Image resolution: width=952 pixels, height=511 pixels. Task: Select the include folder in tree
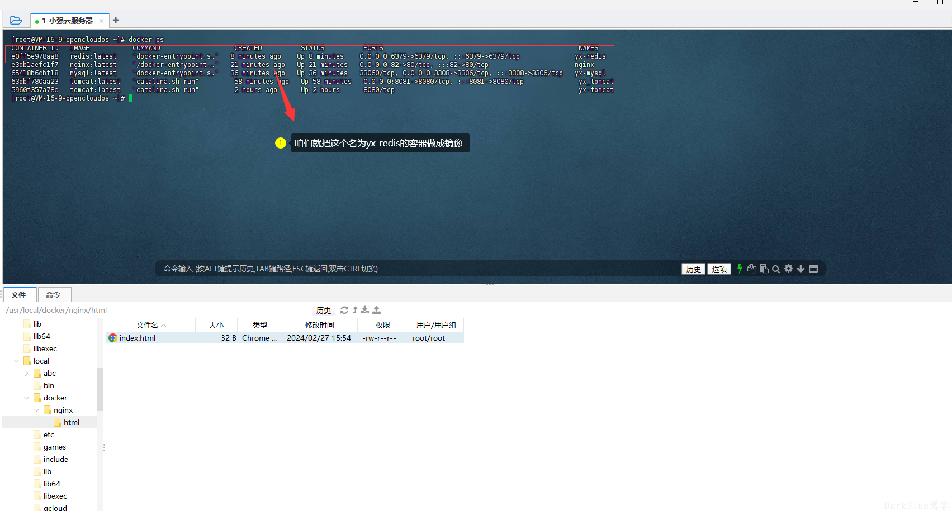(56, 459)
